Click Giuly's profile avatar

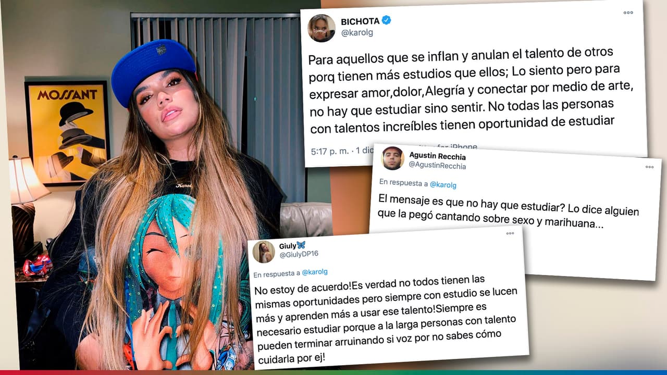[264, 252]
